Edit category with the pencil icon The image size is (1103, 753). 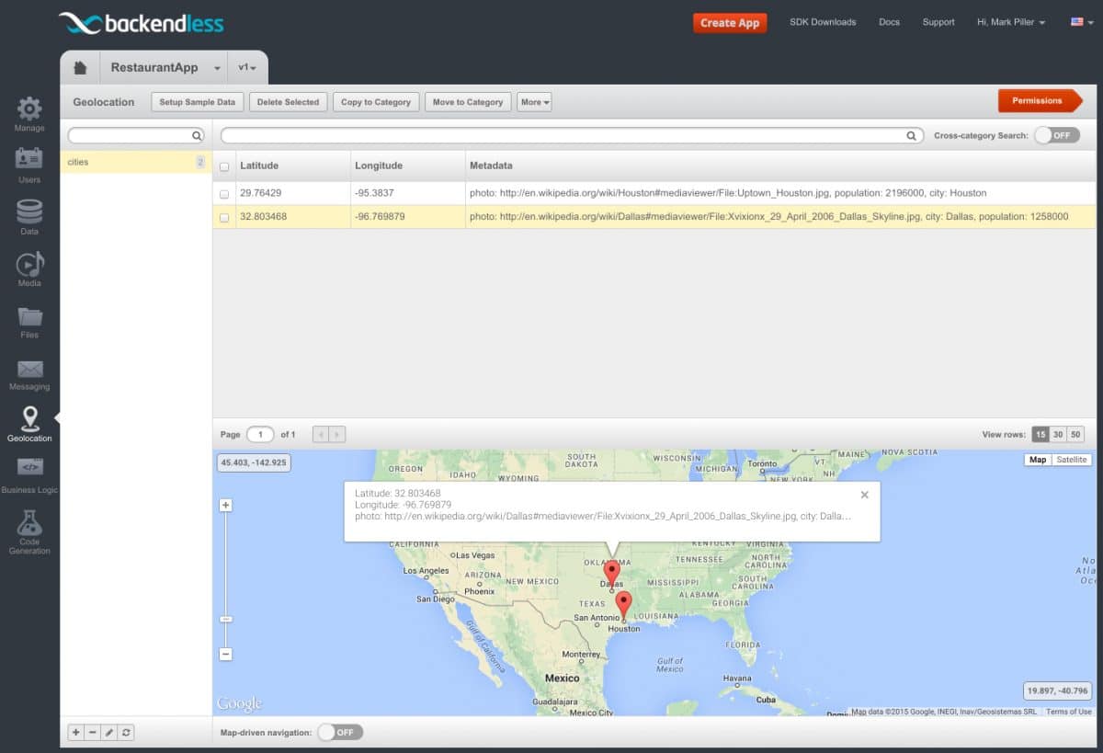click(x=109, y=733)
